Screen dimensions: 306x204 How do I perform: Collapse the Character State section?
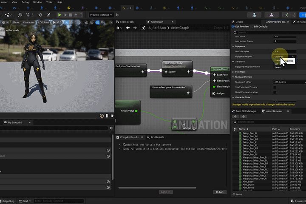pos(233,97)
